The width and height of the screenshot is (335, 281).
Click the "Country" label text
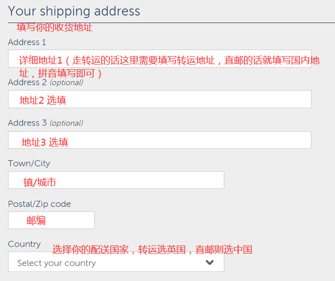tap(25, 244)
